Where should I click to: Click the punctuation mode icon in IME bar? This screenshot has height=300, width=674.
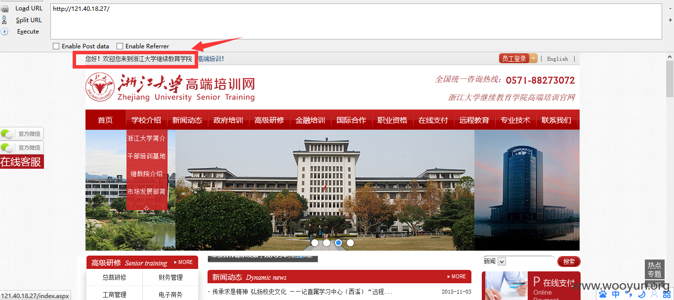[x=629, y=295]
